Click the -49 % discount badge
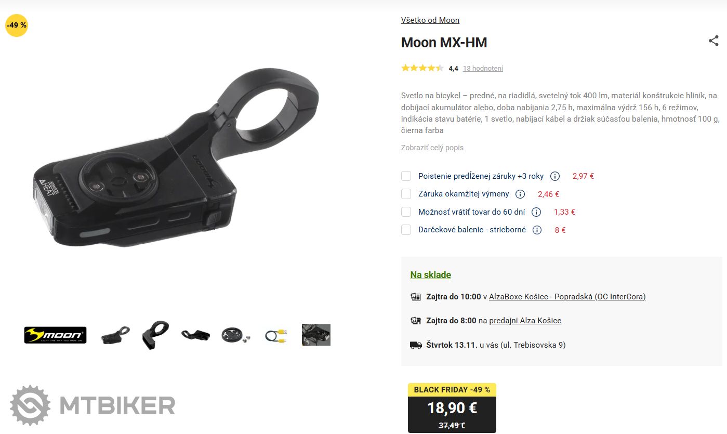 tap(17, 25)
